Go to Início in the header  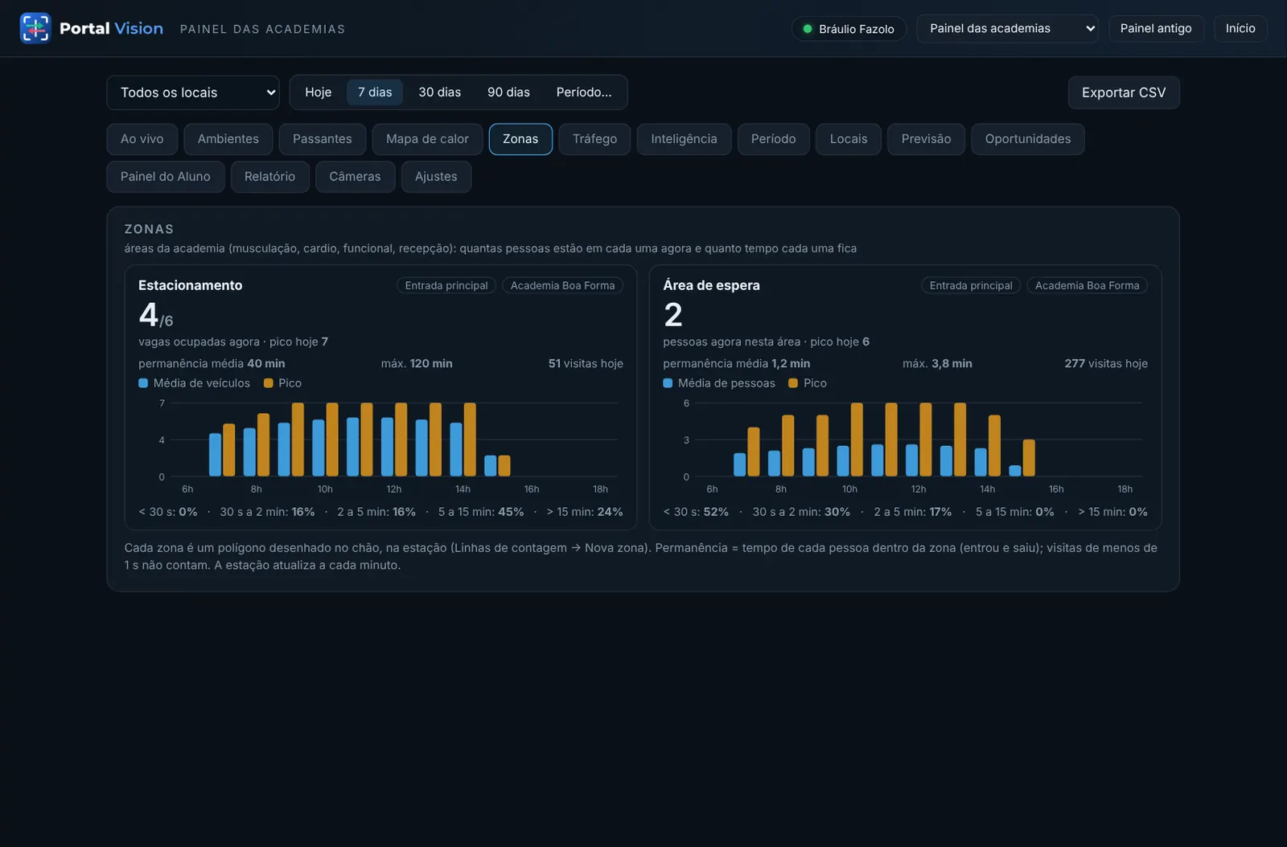point(1240,29)
